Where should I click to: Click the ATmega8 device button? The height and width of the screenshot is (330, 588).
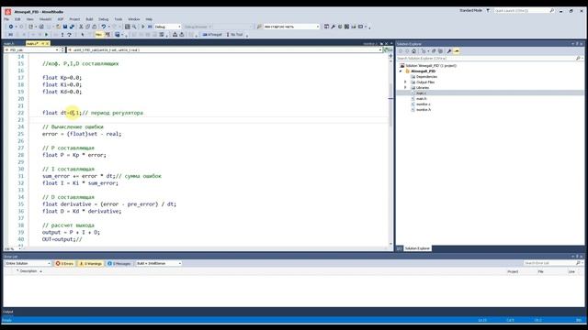pyautogui.click(x=212, y=35)
